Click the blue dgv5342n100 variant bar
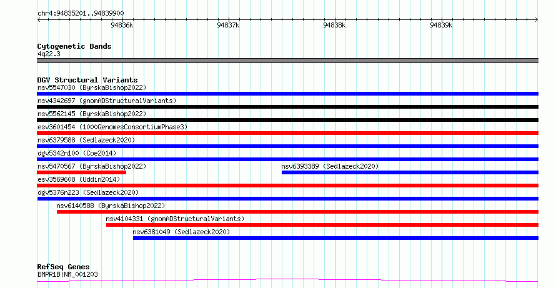The image size is (556, 288). 287,159
